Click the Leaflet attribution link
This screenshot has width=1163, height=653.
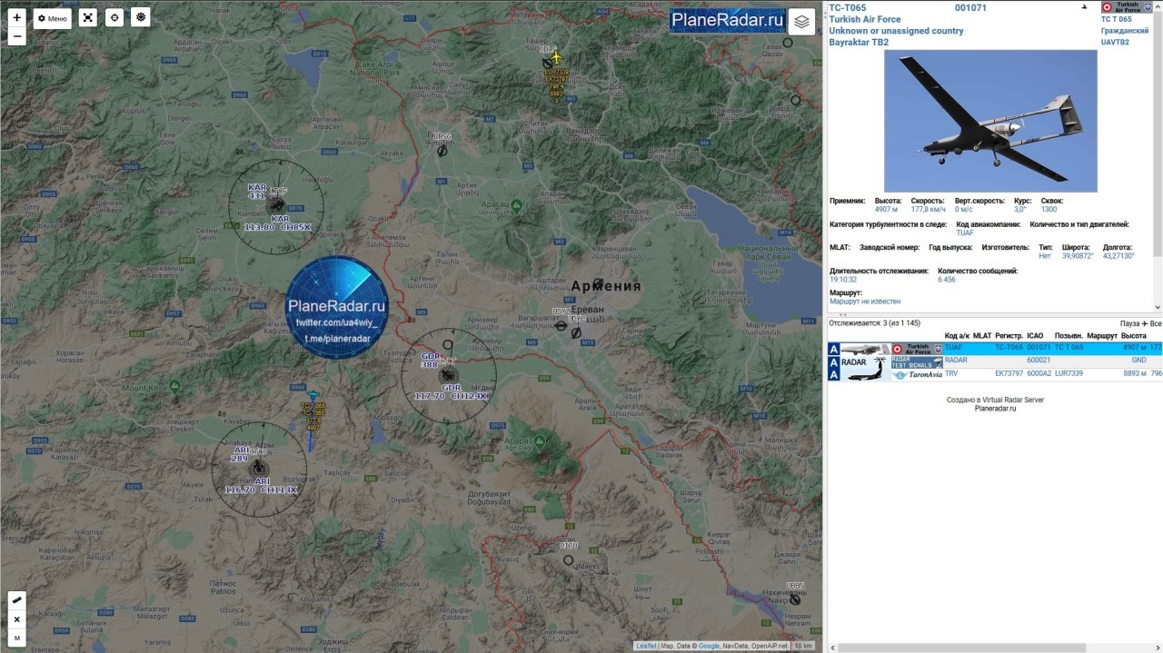[x=646, y=646]
